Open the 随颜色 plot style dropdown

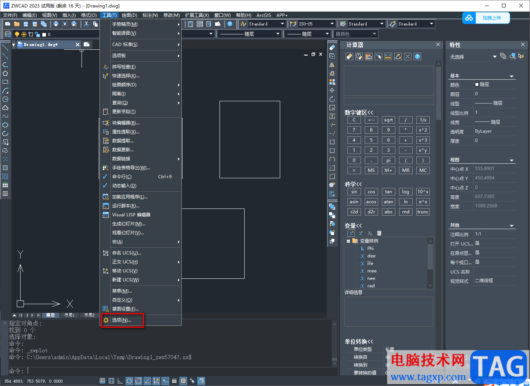click(x=356, y=34)
